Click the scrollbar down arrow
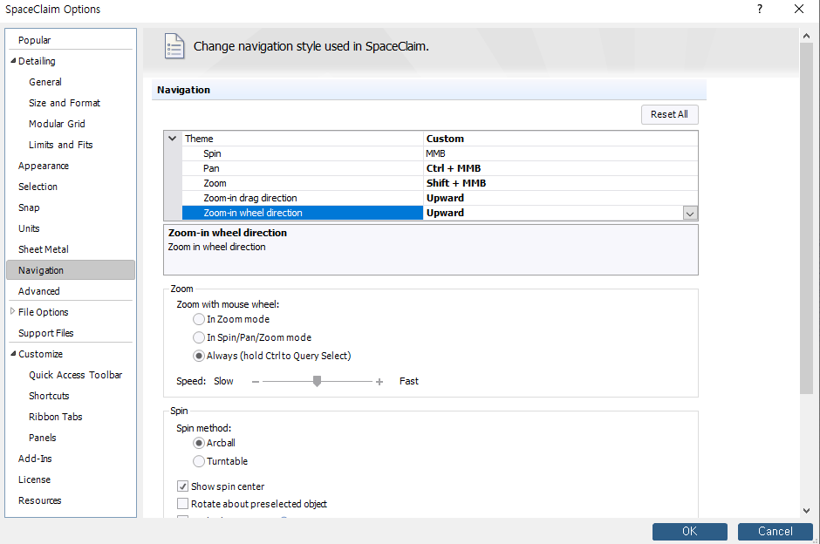820x544 pixels. 806,511
